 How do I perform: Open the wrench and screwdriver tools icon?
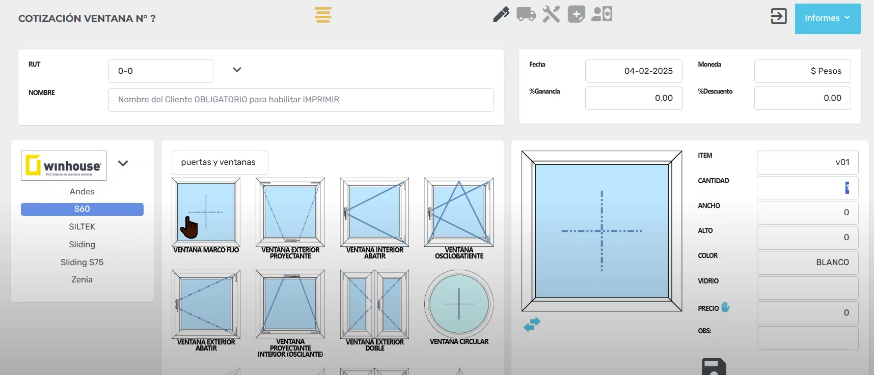coord(551,14)
